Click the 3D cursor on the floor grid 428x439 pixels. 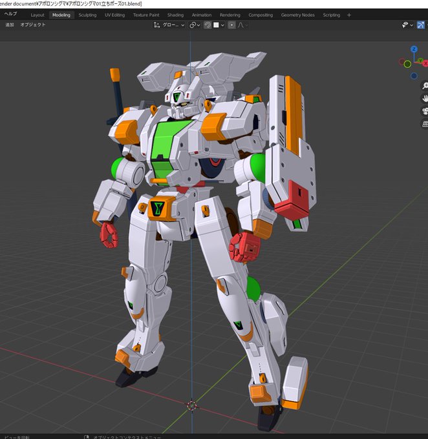pos(192,405)
